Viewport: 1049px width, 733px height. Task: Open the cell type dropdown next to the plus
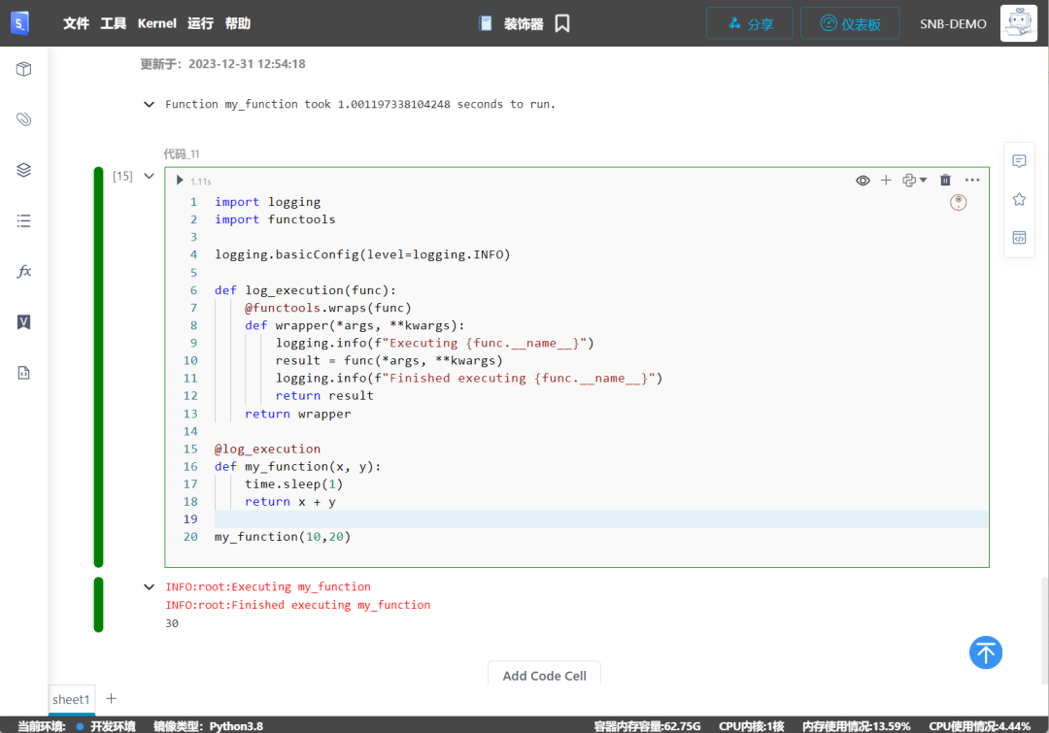click(915, 180)
